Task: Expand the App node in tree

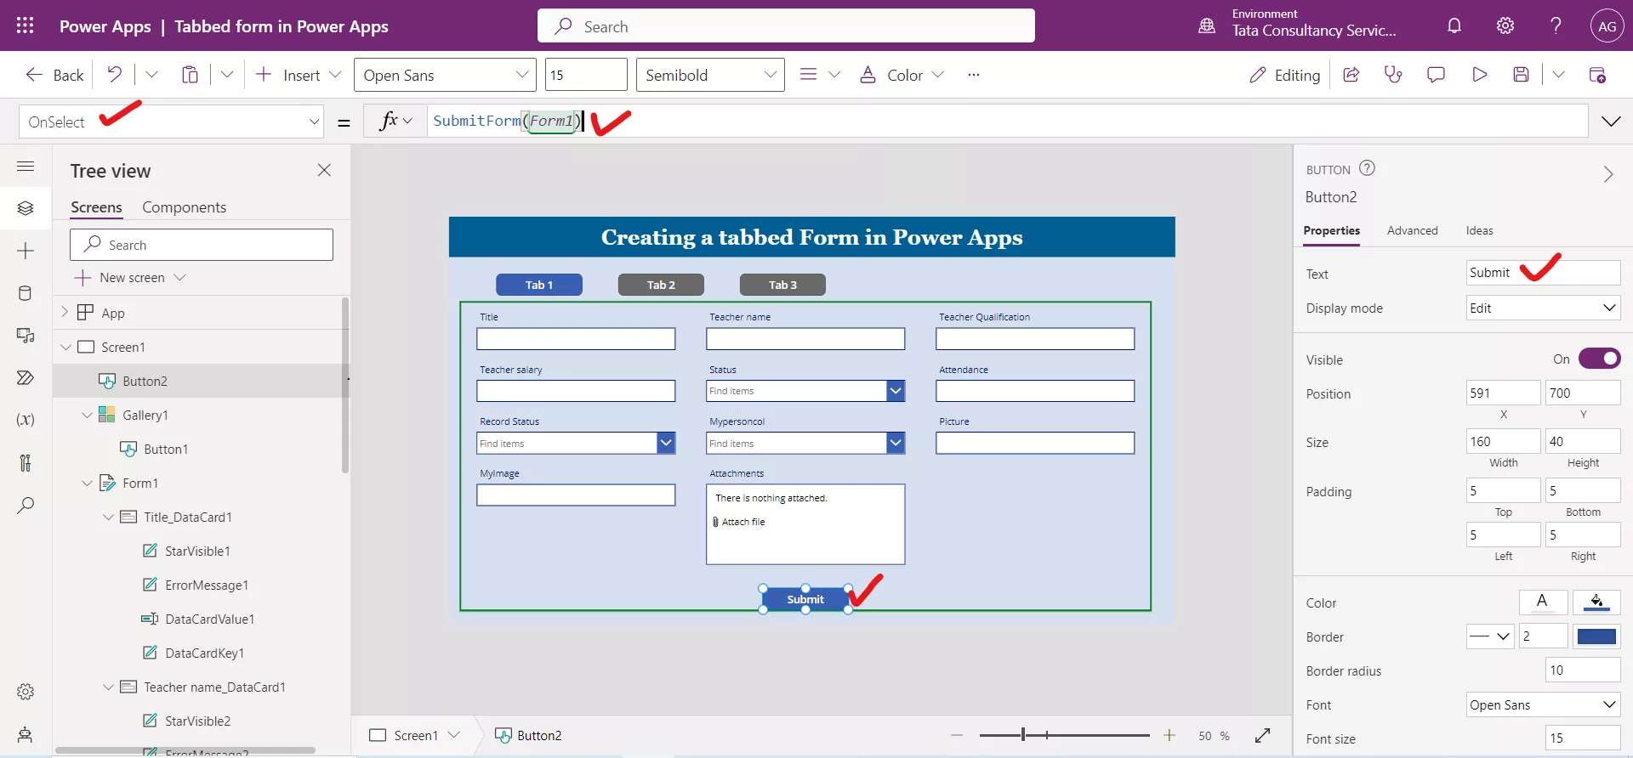Action: [65, 313]
